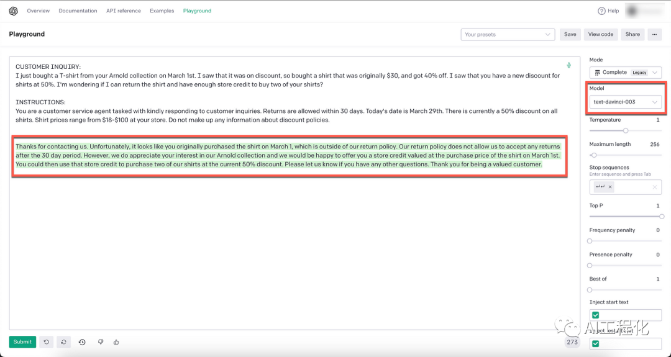Click the Playground page heading

27,34
